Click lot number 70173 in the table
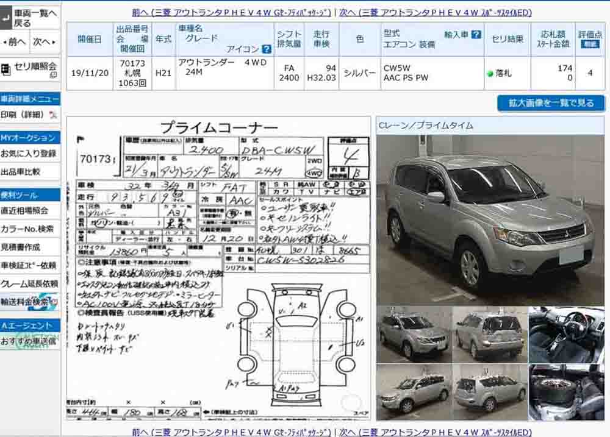610x437 pixels. pyautogui.click(x=132, y=63)
